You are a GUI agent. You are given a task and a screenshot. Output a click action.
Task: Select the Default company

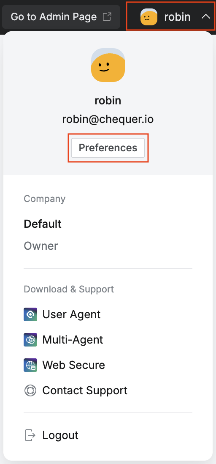43,224
